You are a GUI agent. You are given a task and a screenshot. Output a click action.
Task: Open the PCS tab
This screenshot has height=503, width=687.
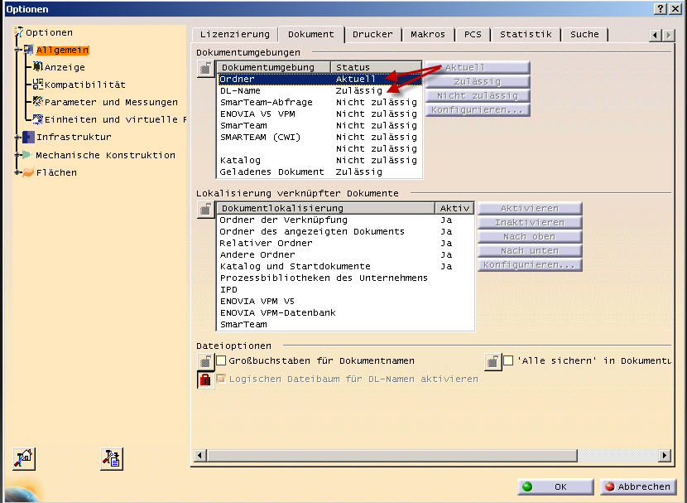[473, 34]
